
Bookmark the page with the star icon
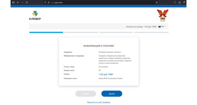point(156,2)
